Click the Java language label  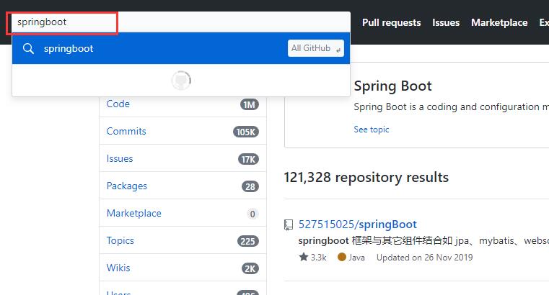[x=356, y=258]
